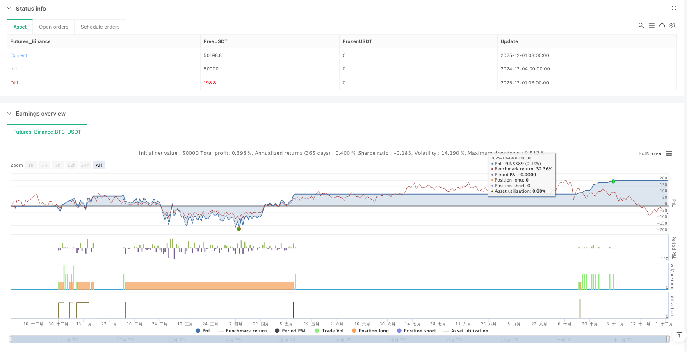Click the cloud download icon
This screenshot has height=352, width=687.
click(x=662, y=25)
